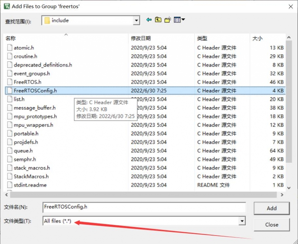Select the file deprecated_definitions.h
Screen dimensions: 298x244
point(43,65)
